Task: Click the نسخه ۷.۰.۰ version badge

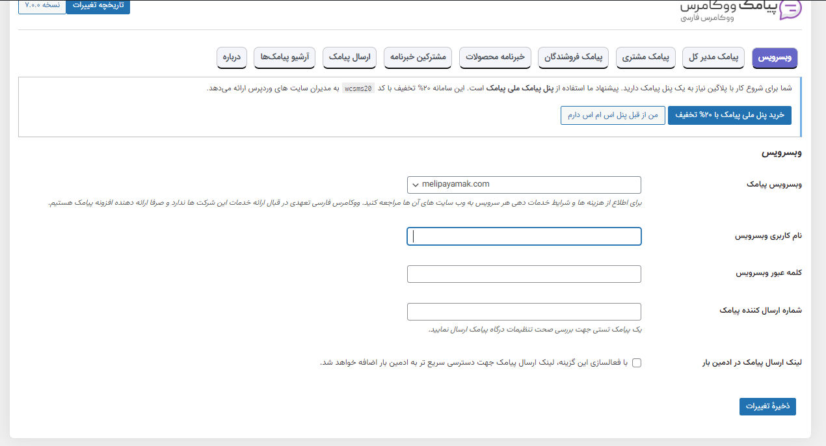Action: [42, 5]
